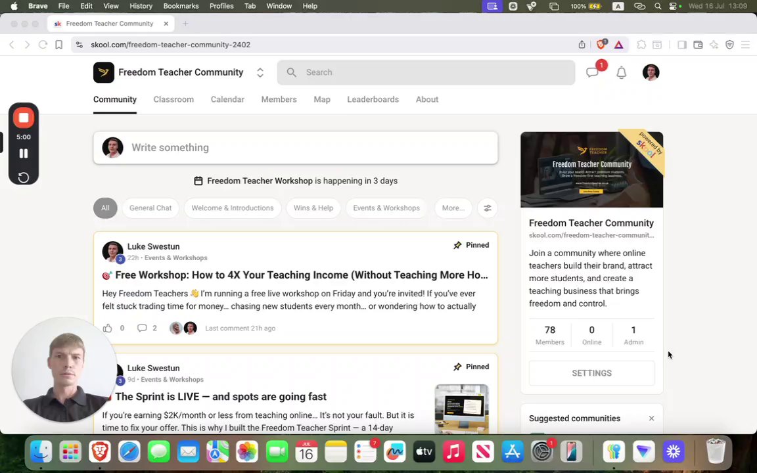Dismiss the Suggested communities panel
757x473 pixels.
tap(651, 418)
